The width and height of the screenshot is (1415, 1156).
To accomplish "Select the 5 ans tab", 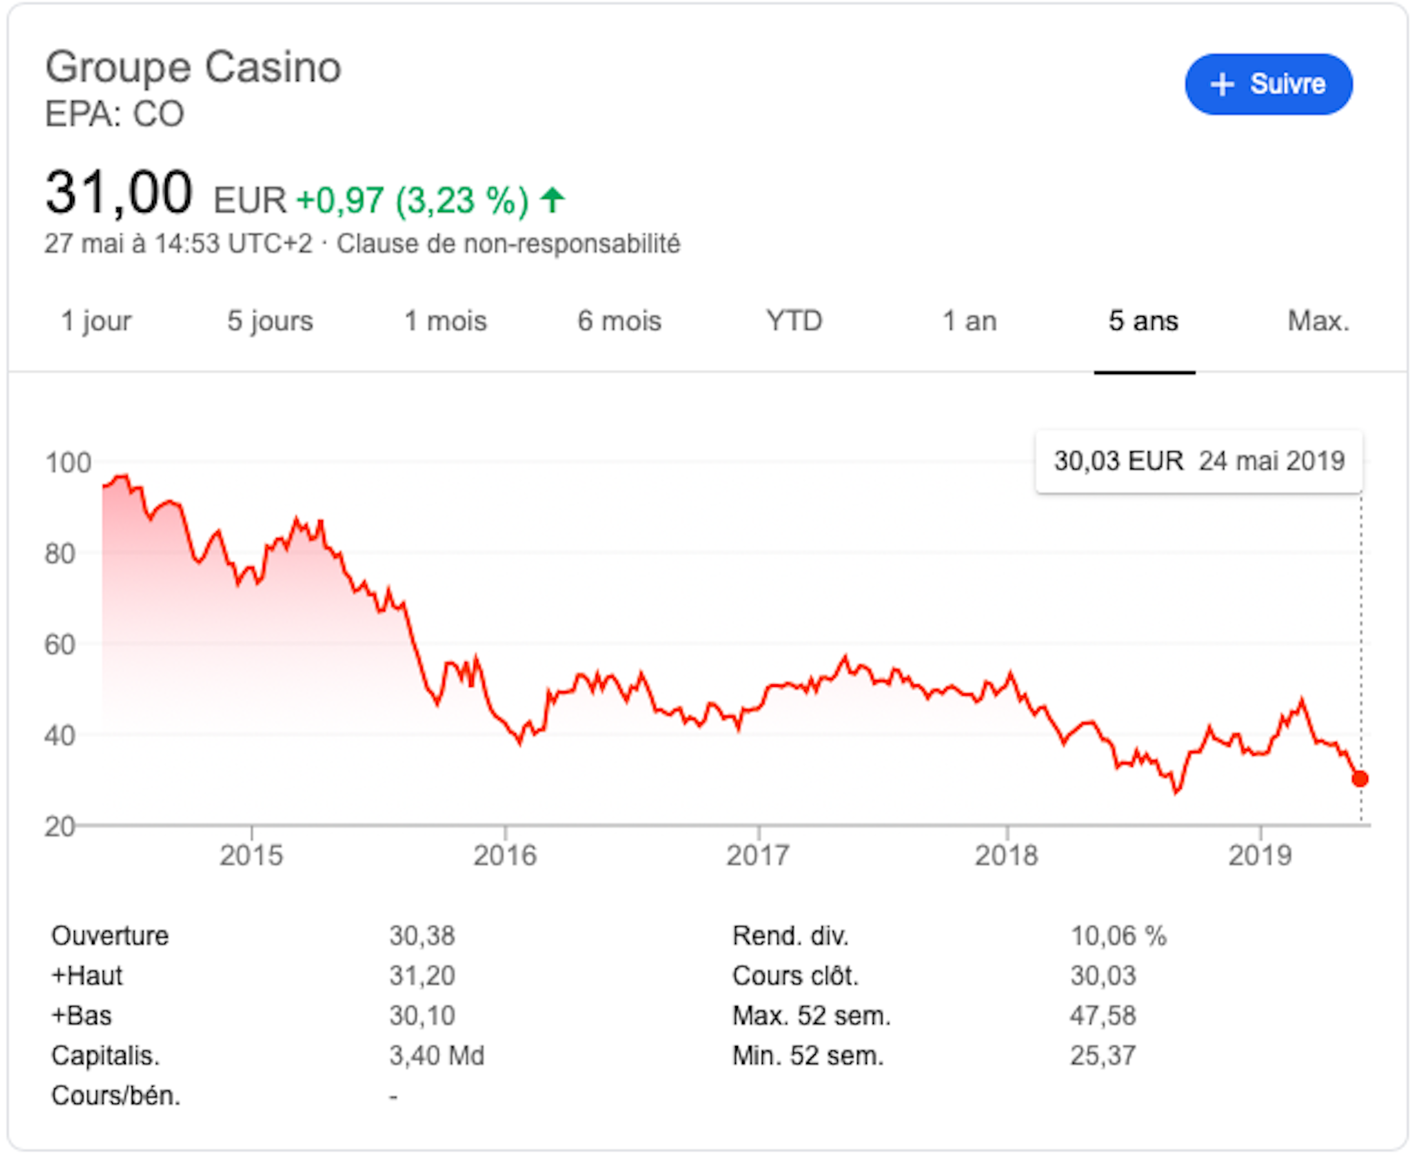I will [x=1144, y=321].
